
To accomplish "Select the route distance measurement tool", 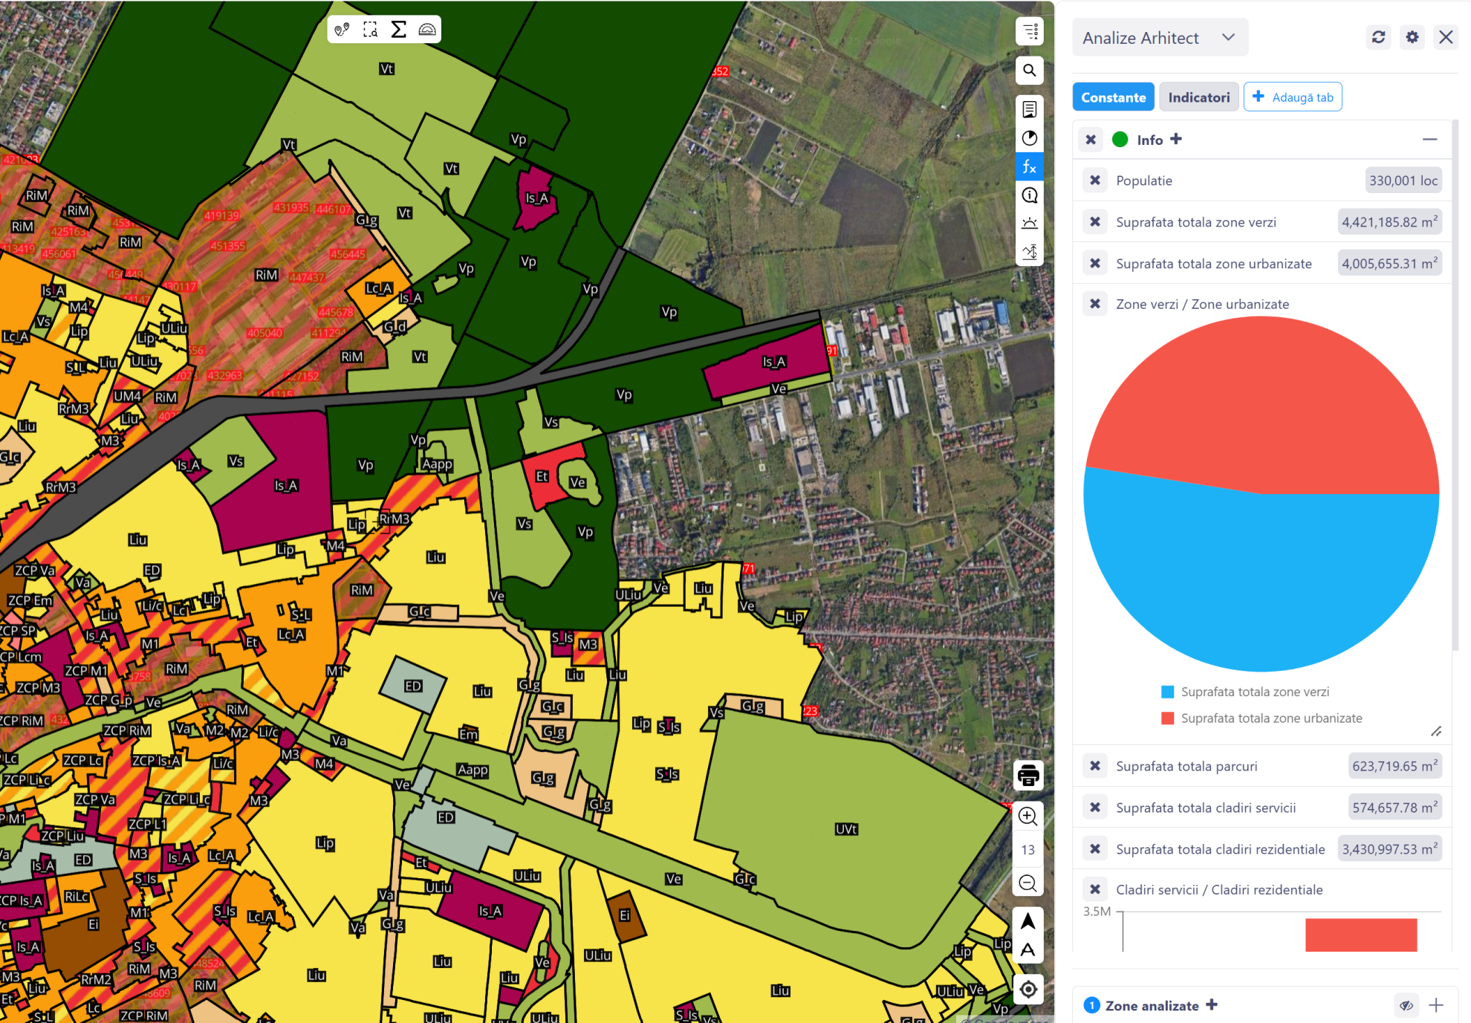I will click(342, 30).
